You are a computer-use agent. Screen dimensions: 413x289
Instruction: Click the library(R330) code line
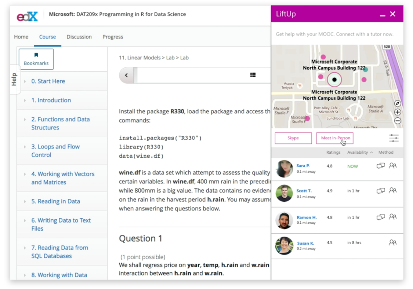[x=141, y=147]
